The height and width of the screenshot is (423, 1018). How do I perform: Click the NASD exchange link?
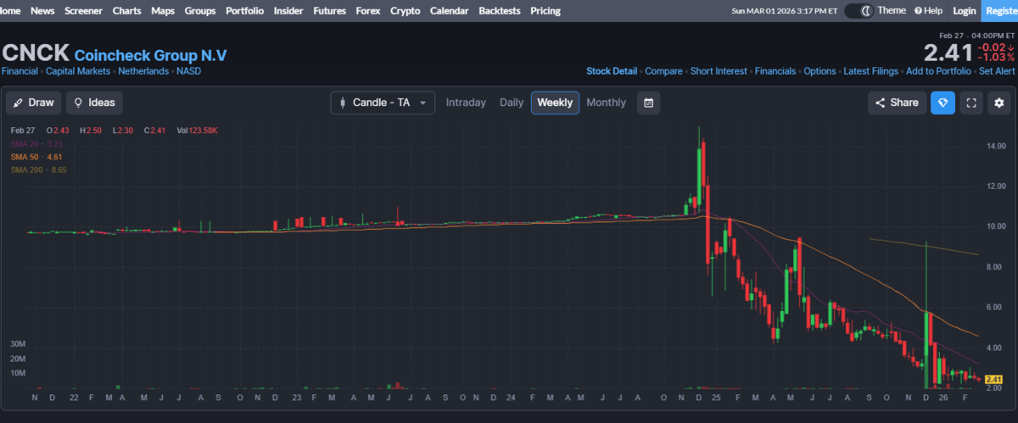click(x=188, y=71)
